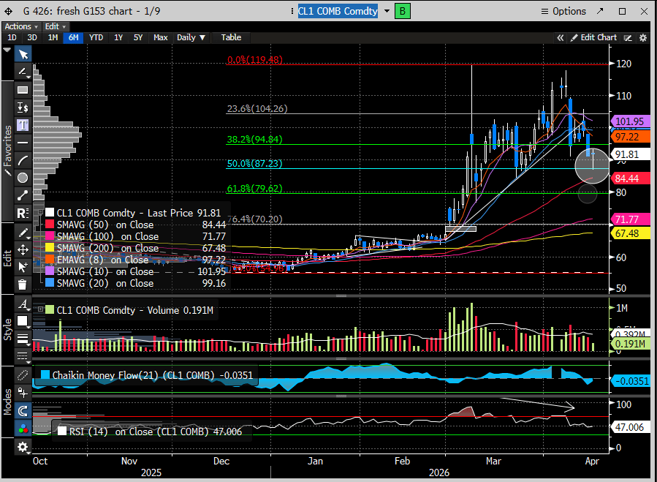Toggle the magnet snap mode
Image resolution: width=657 pixels, height=482 pixels.
coord(23,412)
